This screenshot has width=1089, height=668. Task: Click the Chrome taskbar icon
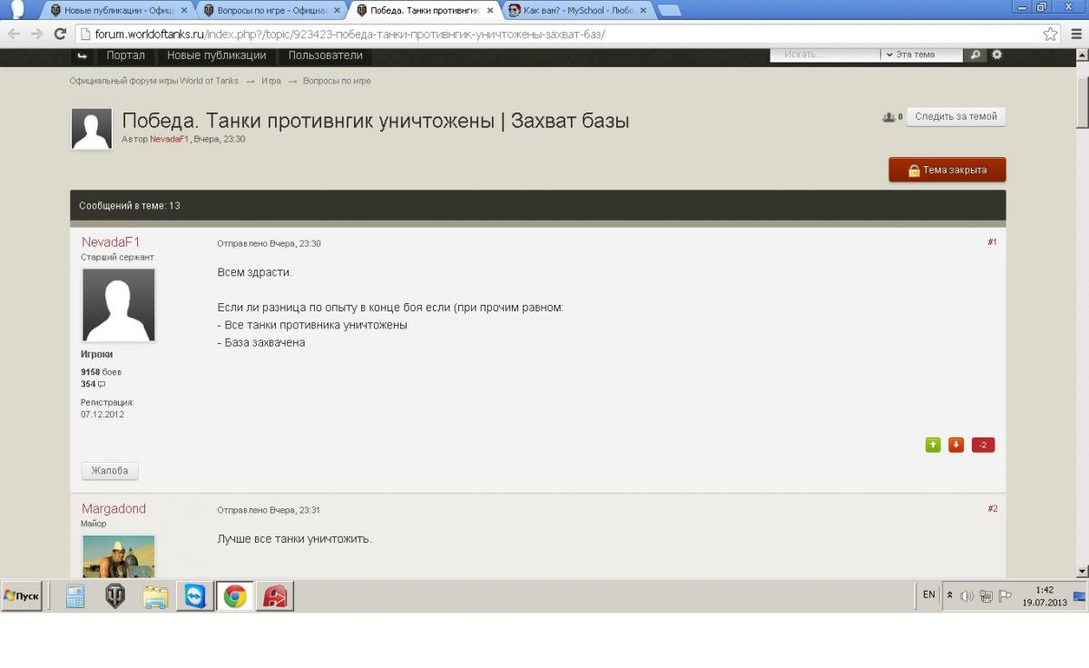click(x=235, y=596)
